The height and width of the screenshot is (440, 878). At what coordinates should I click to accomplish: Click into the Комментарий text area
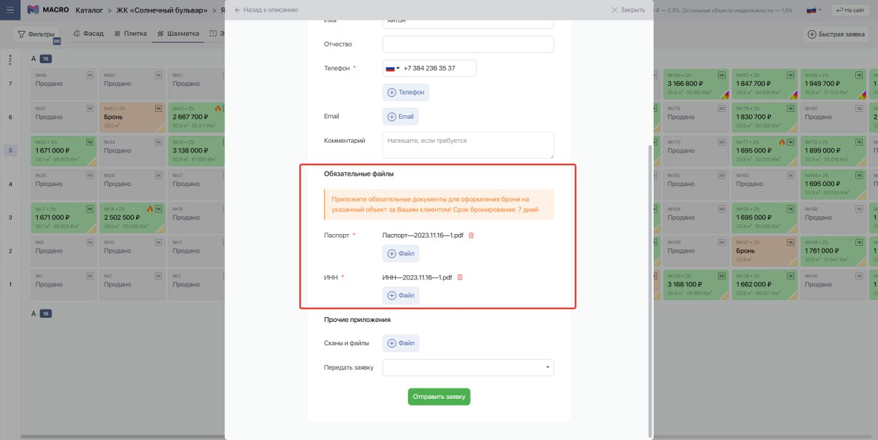pyautogui.click(x=468, y=145)
